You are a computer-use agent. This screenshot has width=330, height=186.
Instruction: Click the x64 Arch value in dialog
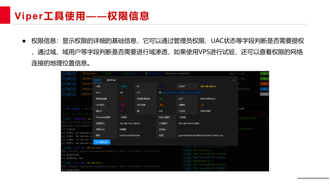[x=121, y=92]
